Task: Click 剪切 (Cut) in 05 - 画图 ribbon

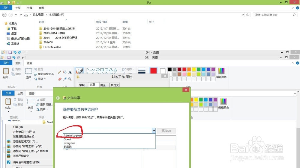Action: 16,69
